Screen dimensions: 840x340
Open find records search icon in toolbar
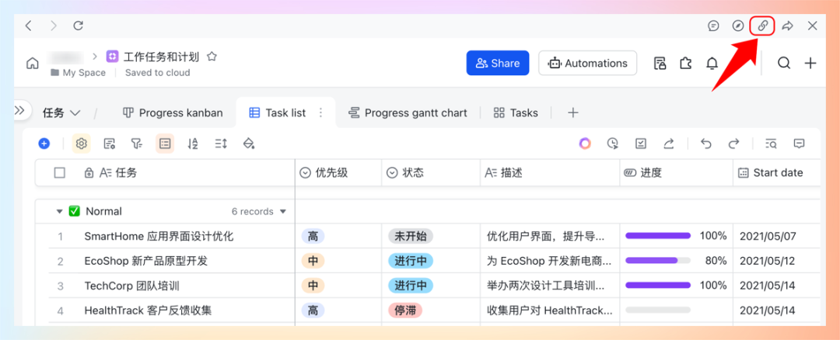(x=771, y=144)
